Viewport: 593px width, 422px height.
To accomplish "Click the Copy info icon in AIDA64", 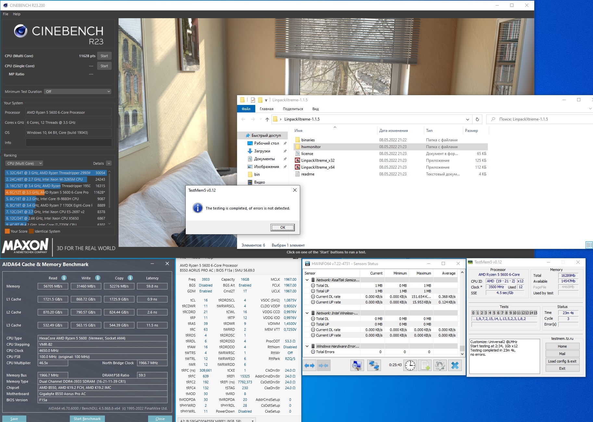I will [x=130, y=278].
